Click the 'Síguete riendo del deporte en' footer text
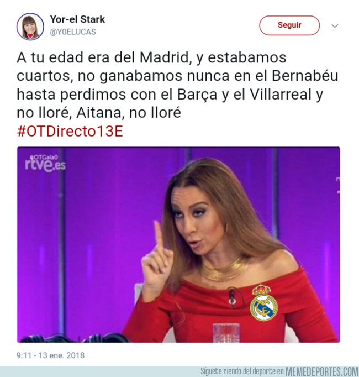 pyautogui.click(x=242, y=371)
